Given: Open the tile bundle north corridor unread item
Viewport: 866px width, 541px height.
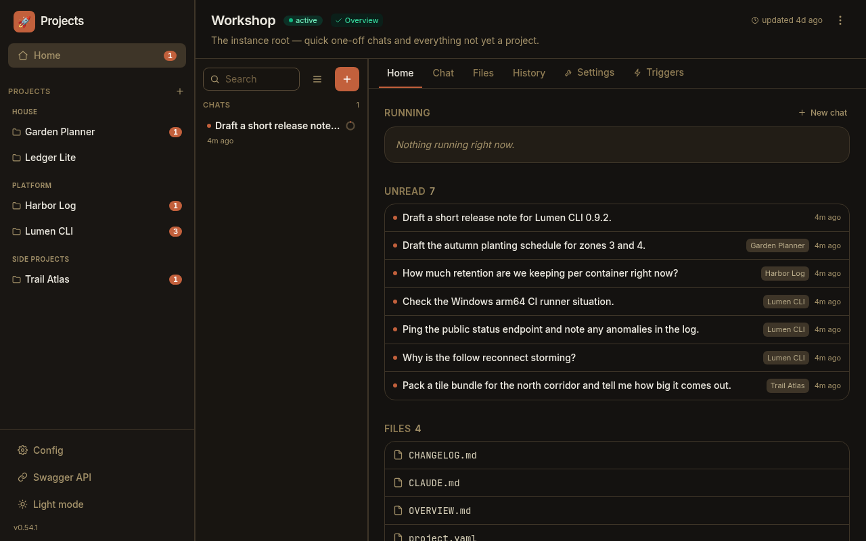Looking at the screenshot, I should point(617,385).
